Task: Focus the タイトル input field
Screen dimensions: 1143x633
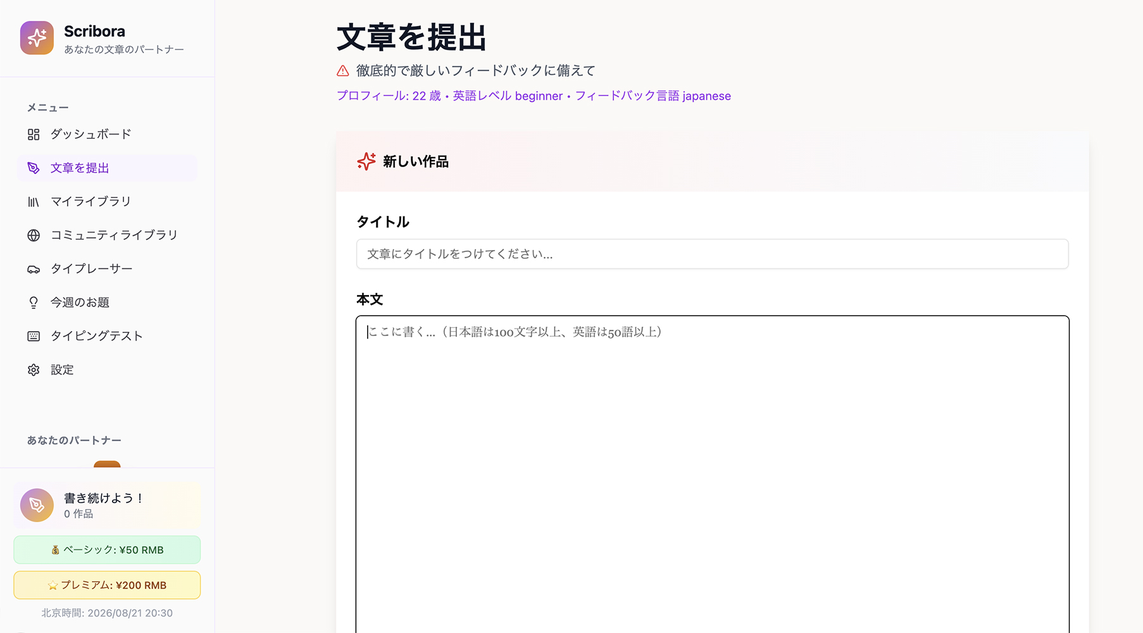Action: (712, 254)
